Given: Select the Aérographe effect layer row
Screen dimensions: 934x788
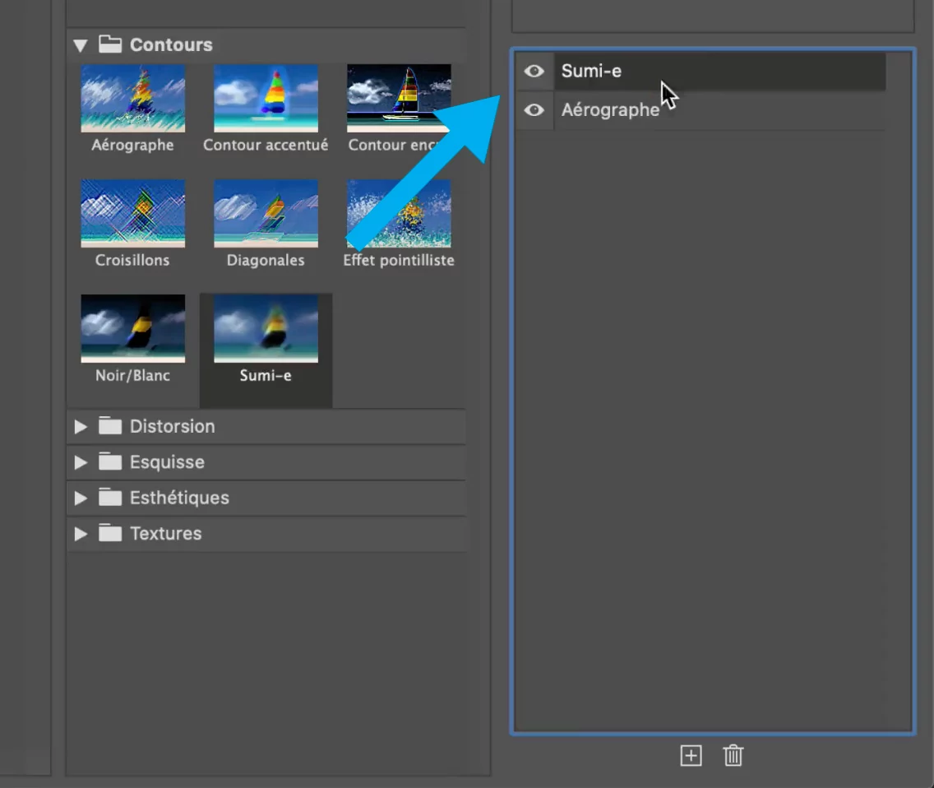Looking at the screenshot, I should point(719,110).
